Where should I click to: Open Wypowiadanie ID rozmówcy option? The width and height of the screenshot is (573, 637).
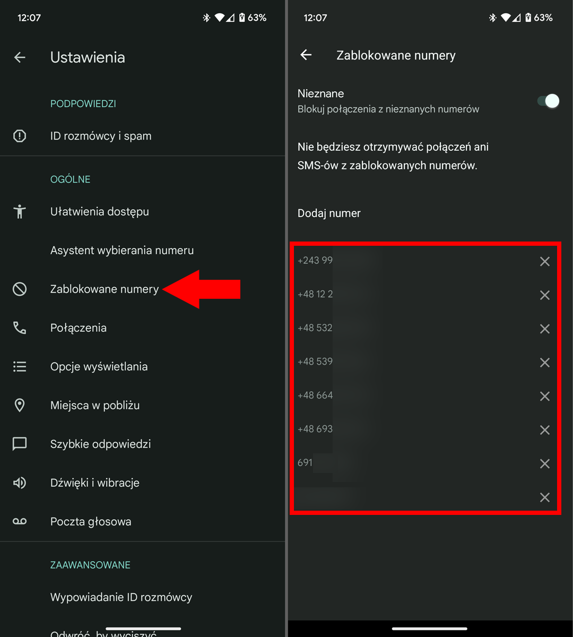[121, 597]
